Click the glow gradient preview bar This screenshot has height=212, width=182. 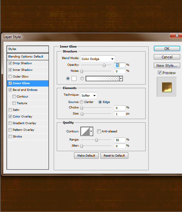(103, 78)
